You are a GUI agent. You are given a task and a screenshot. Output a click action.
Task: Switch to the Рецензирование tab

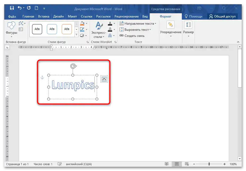(x=126, y=16)
